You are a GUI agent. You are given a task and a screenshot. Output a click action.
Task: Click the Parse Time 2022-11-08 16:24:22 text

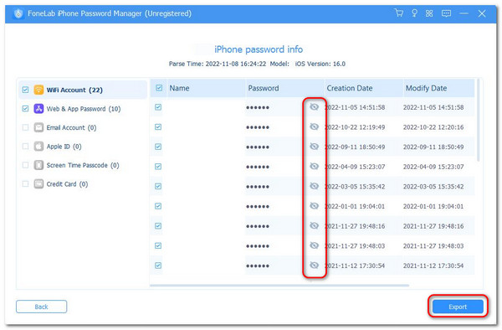point(218,64)
